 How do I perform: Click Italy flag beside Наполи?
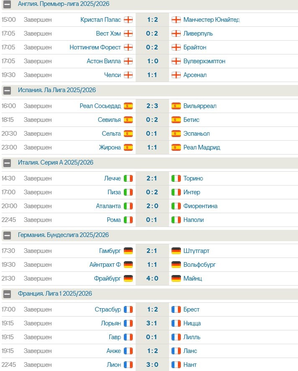tap(176, 220)
